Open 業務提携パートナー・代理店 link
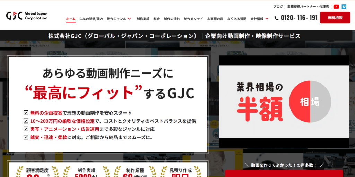Screen dimensions: 355x177 click(x=308, y=7)
